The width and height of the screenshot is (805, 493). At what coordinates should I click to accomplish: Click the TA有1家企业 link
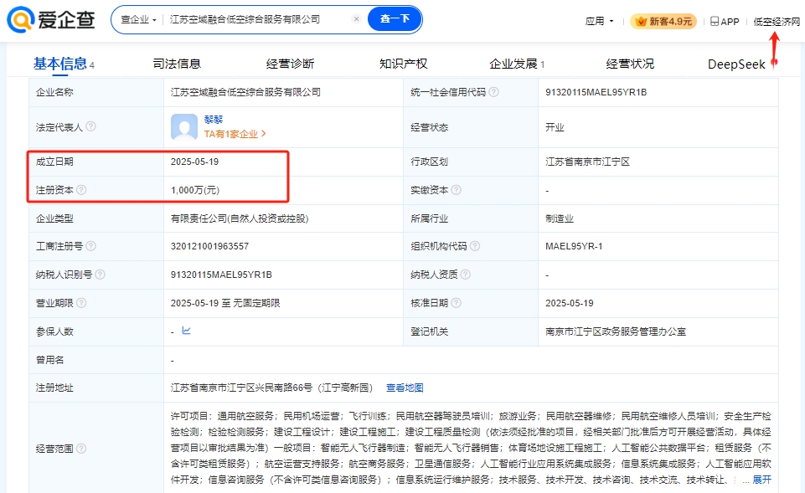click(x=235, y=133)
